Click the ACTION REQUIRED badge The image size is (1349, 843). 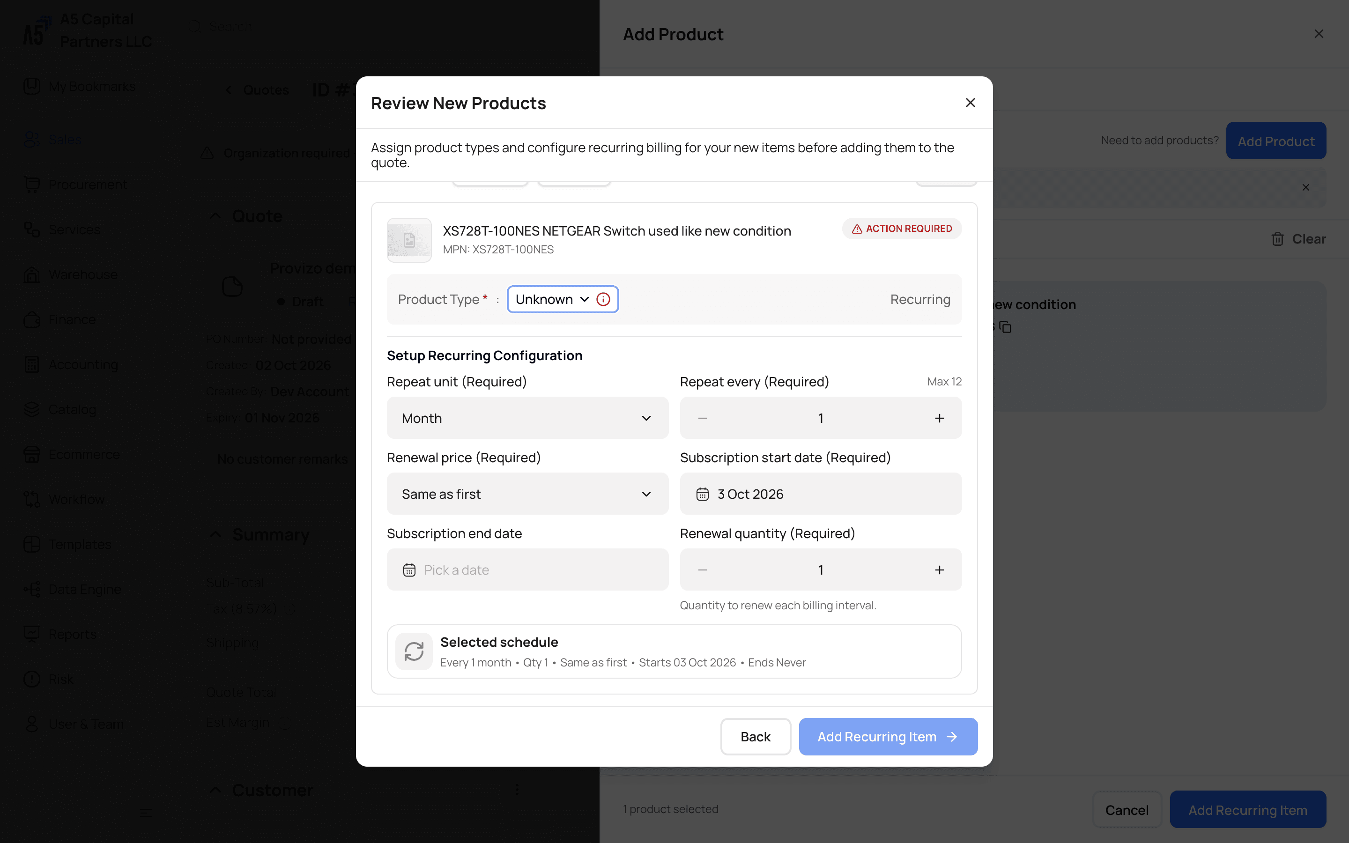pos(902,229)
